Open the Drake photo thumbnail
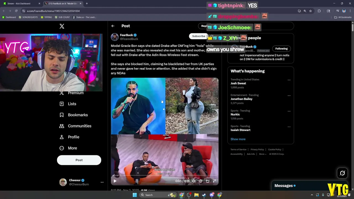 [138, 106]
